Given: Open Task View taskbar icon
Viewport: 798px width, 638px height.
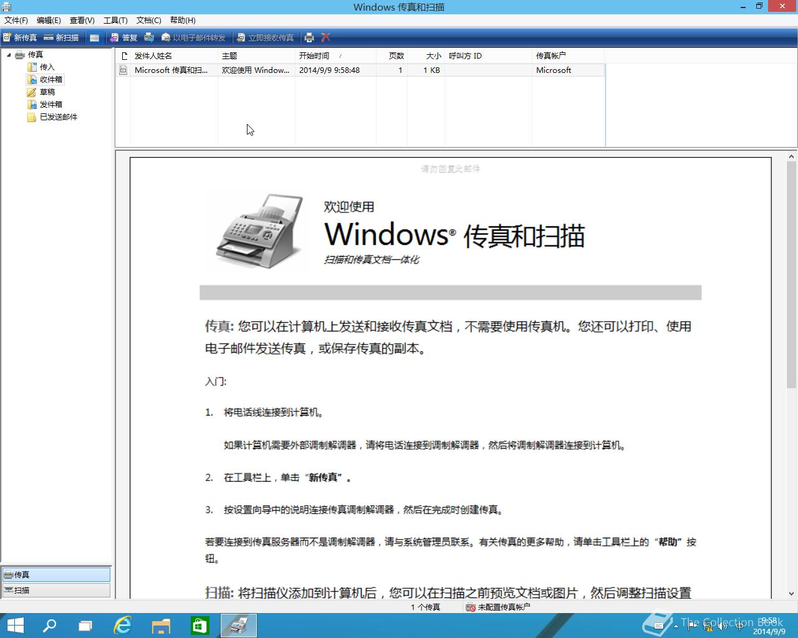Looking at the screenshot, I should (x=85, y=626).
